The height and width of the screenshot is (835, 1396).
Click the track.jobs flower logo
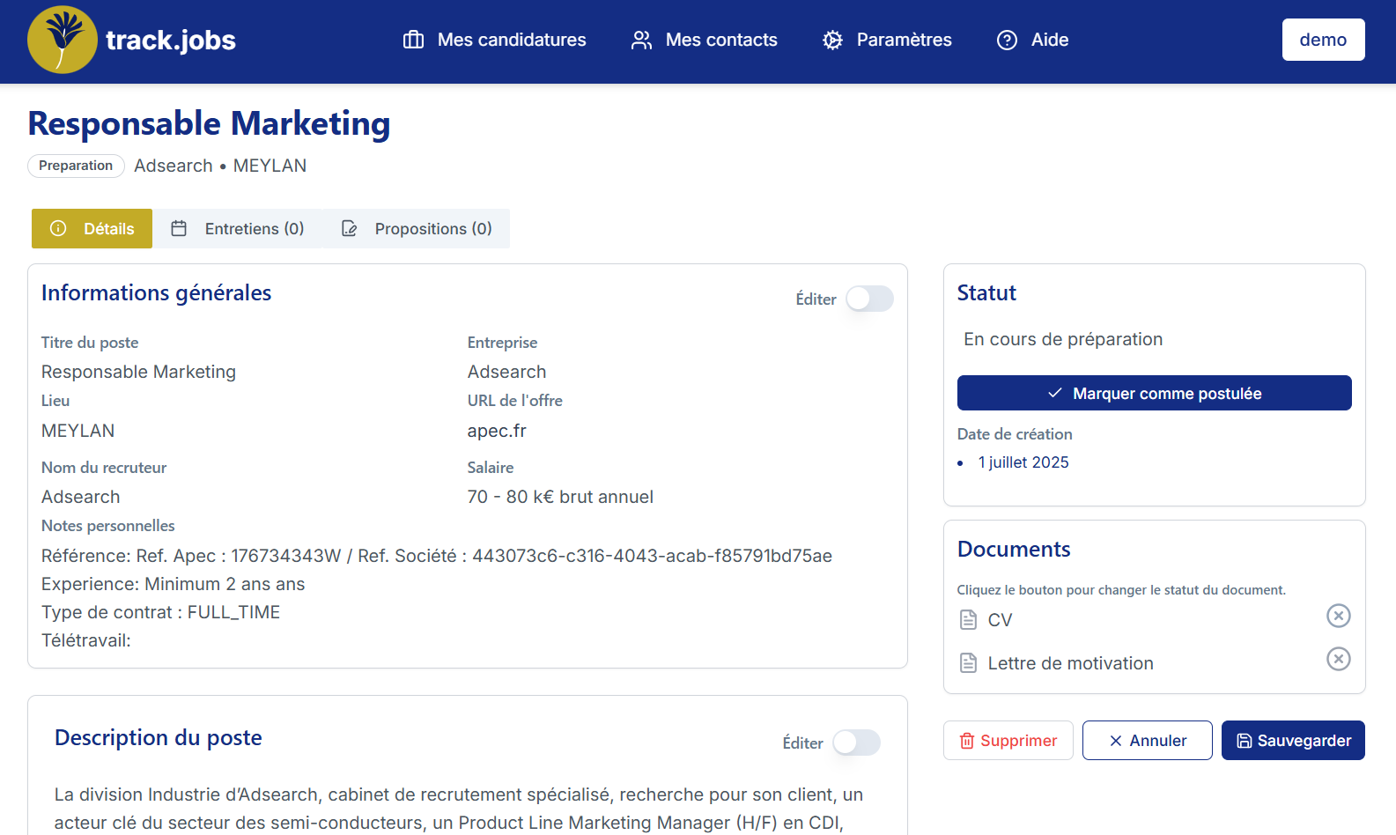pyautogui.click(x=62, y=40)
